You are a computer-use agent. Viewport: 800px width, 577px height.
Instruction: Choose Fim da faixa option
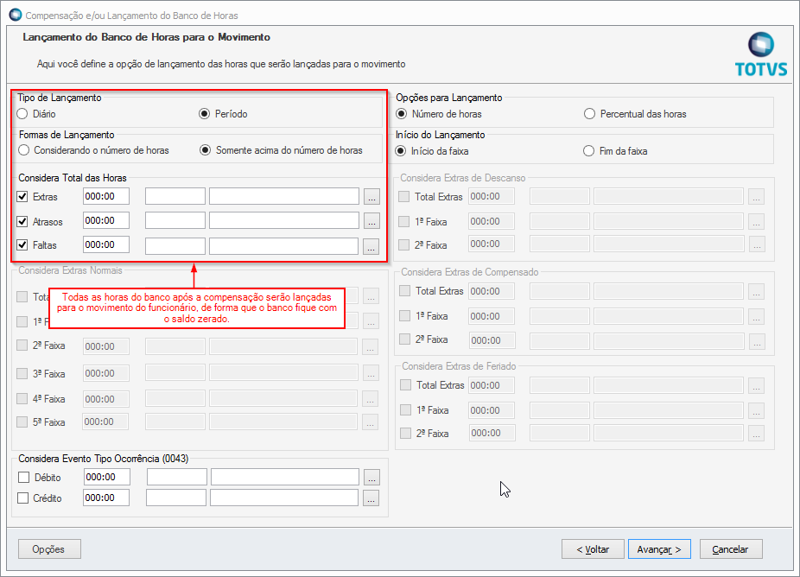pos(589,151)
